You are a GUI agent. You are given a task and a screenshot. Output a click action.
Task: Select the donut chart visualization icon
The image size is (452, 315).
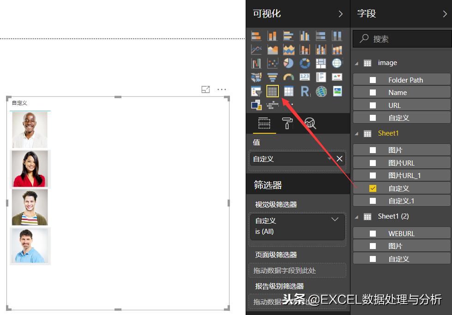[x=305, y=63]
